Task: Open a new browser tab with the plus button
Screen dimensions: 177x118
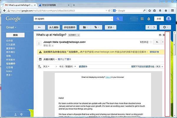Action: click(74, 5)
